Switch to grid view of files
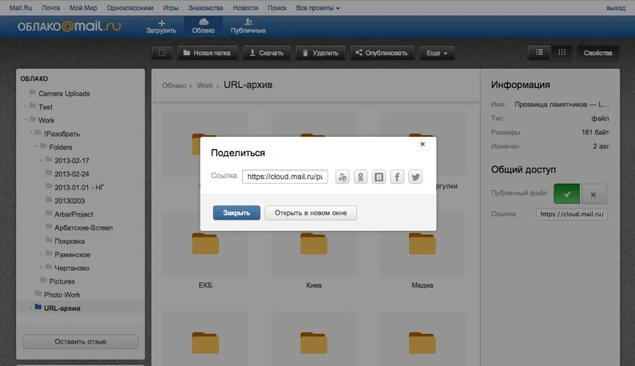Viewport: 635px width, 366px height. click(x=562, y=53)
